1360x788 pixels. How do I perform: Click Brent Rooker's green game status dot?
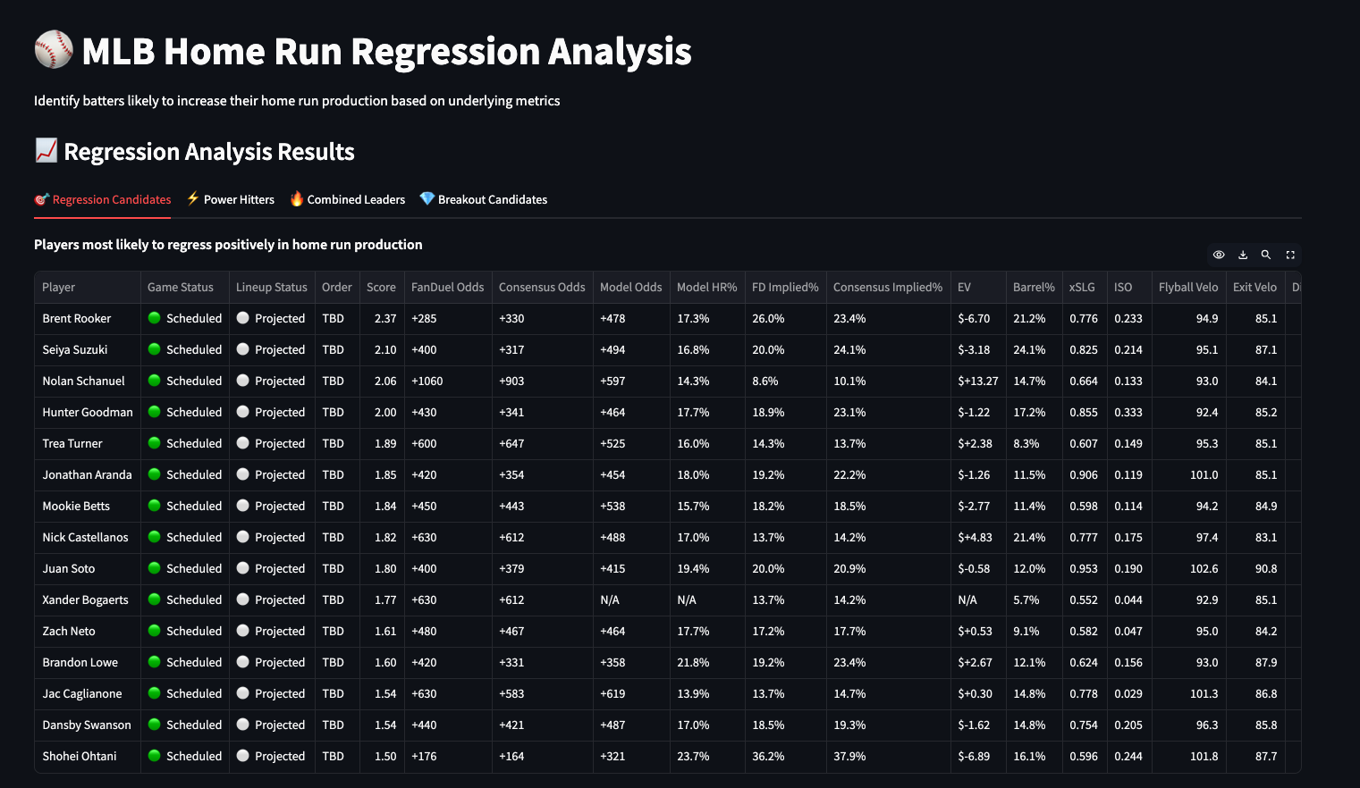pyautogui.click(x=154, y=318)
